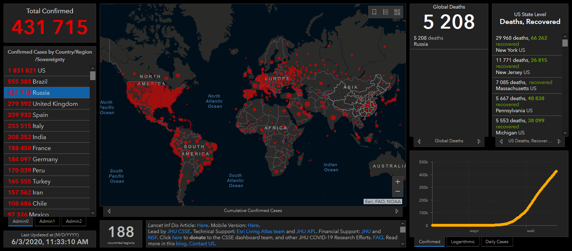572x251 pixels.
Task: Select Russia in the country list
Action: (x=46, y=93)
